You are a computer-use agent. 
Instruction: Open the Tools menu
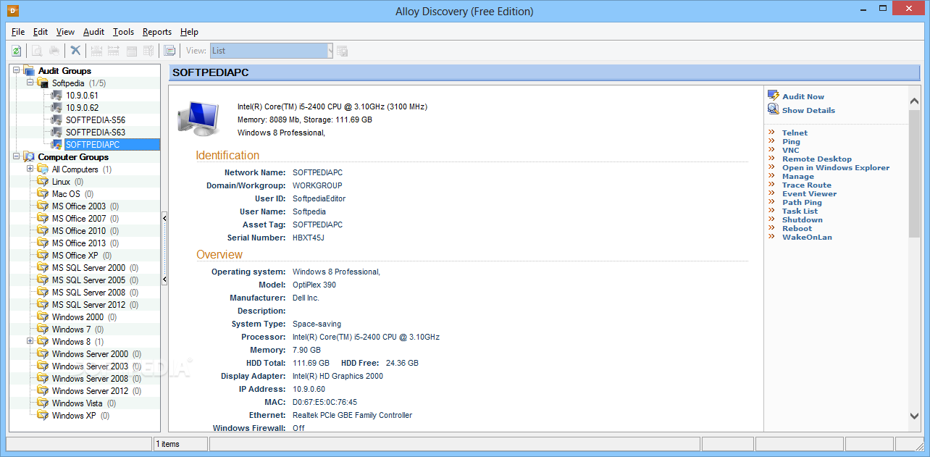coord(123,32)
